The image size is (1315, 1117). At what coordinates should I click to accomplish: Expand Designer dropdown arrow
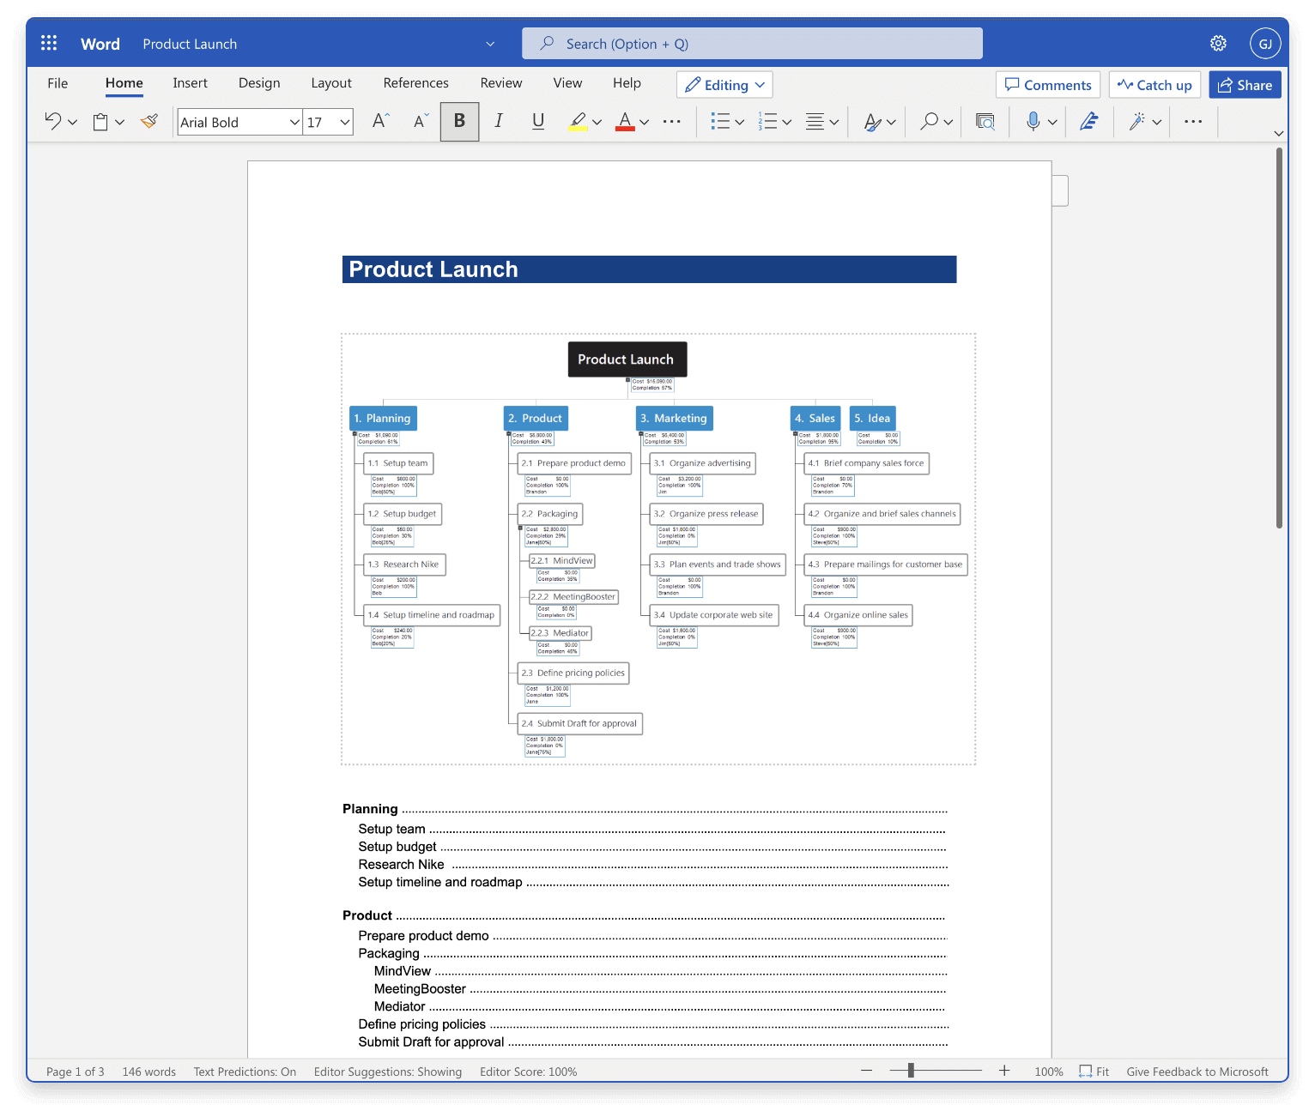pyautogui.click(x=1156, y=123)
